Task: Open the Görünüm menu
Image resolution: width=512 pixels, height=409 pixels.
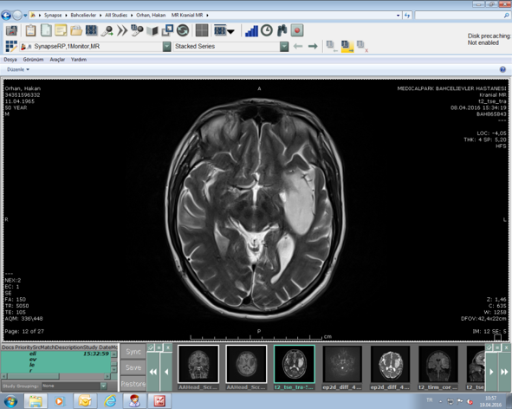Action: coord(33,60)
